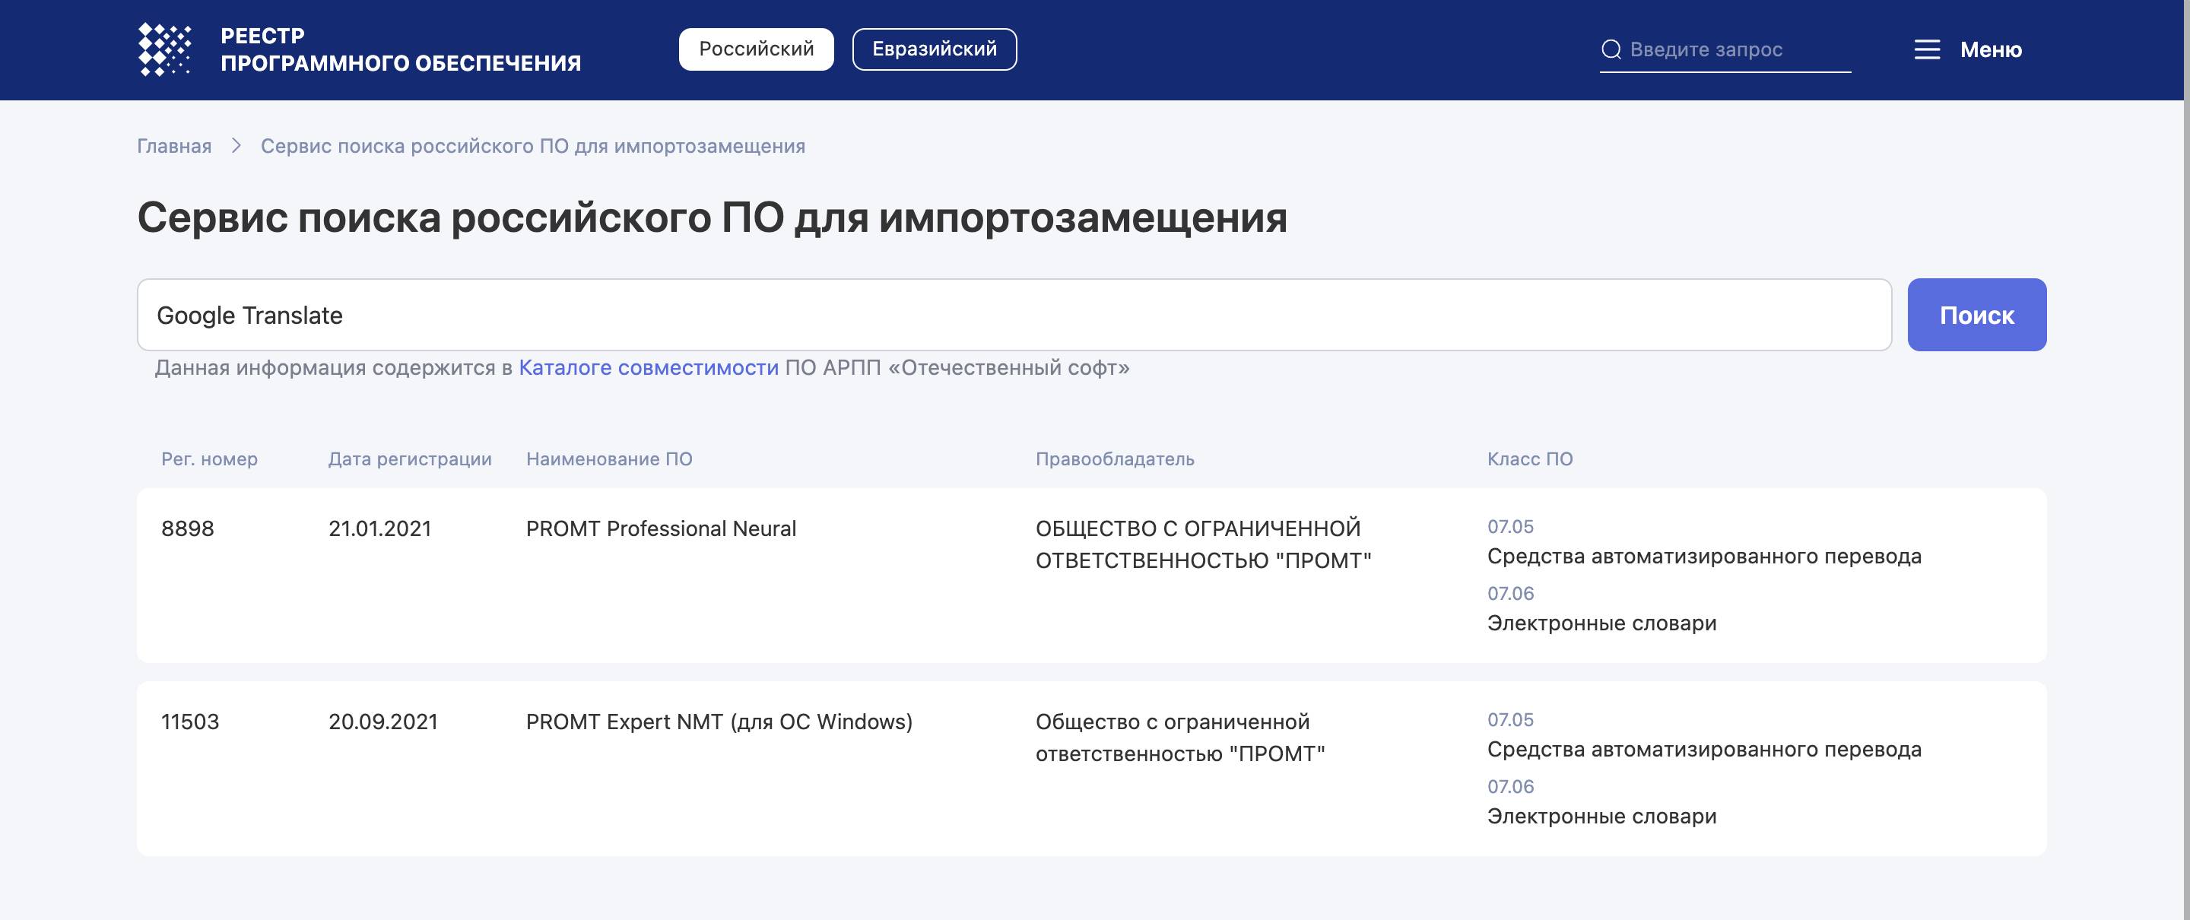The width and height of the screenshot is (2190, 920).
Task: Click the page heading 'Сервис поиска российского ПО для импортозамещения'
Action: 712,217
